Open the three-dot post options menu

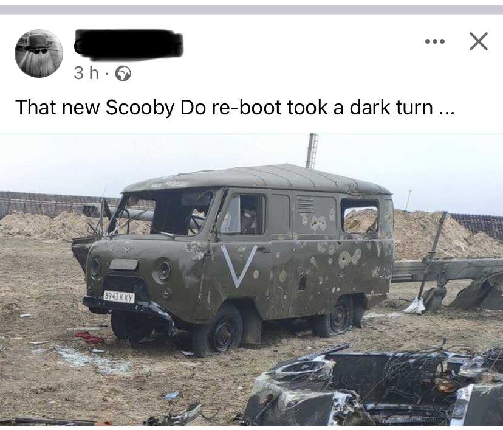435,41
